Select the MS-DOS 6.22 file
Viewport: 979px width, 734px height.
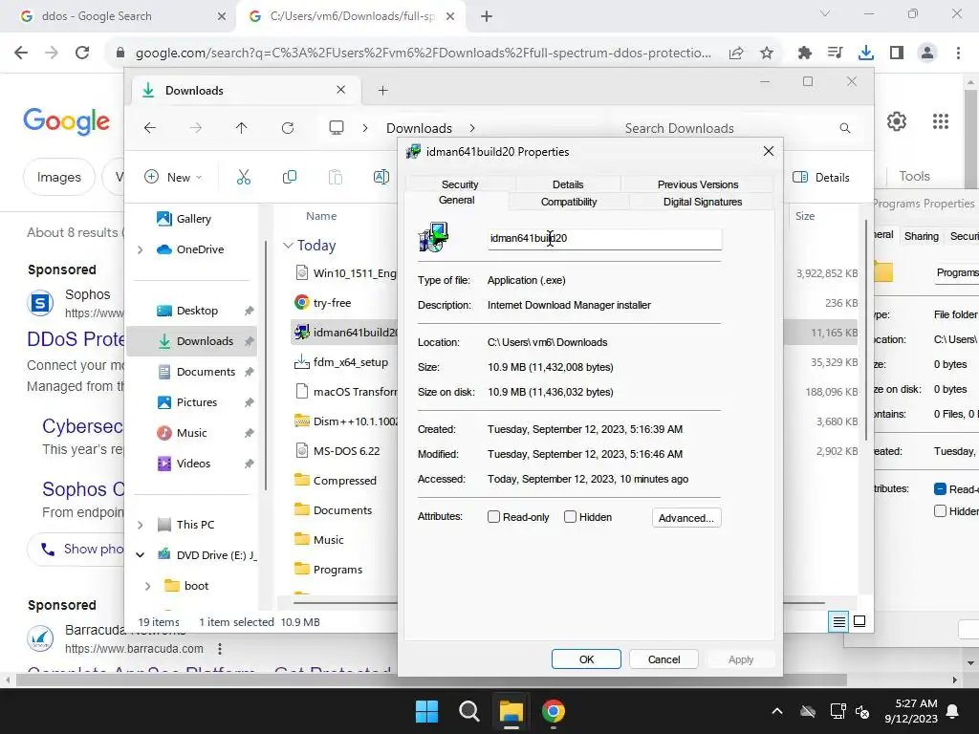click(346, 451)
